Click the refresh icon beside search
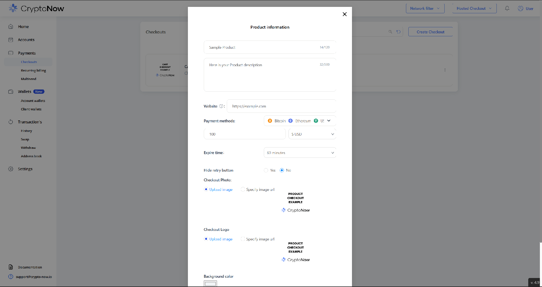The image size is (542, 287). (398, 32)
